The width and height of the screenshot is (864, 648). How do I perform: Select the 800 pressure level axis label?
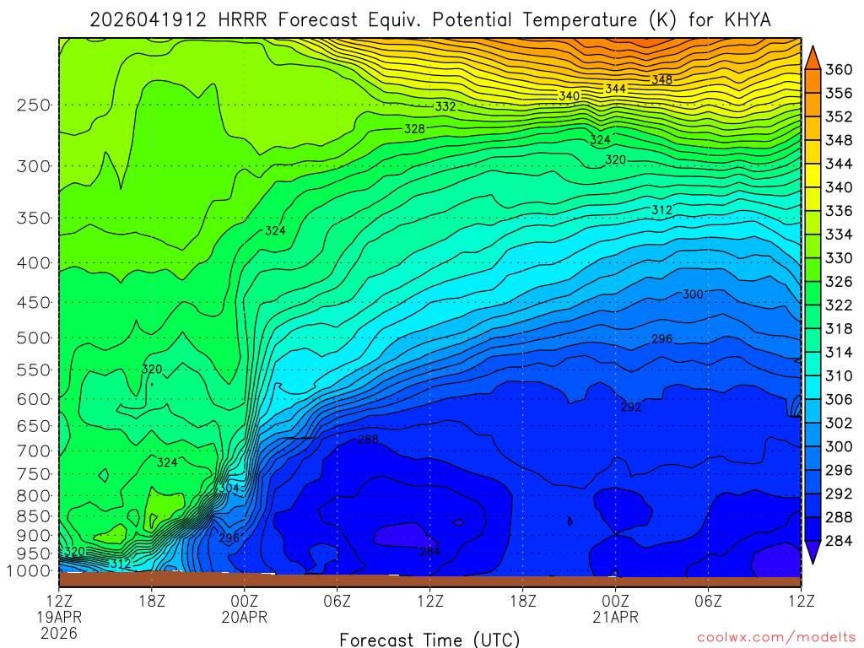(x=34, y=495)
